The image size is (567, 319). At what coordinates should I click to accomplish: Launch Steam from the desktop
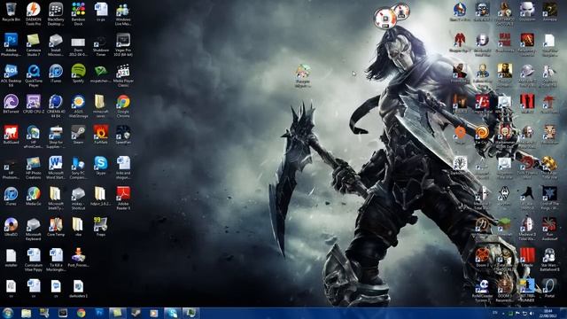(x=78, y=135)
